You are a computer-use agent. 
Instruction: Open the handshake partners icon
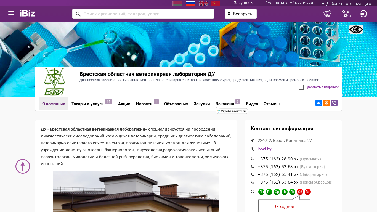click(x=327, y=14)
